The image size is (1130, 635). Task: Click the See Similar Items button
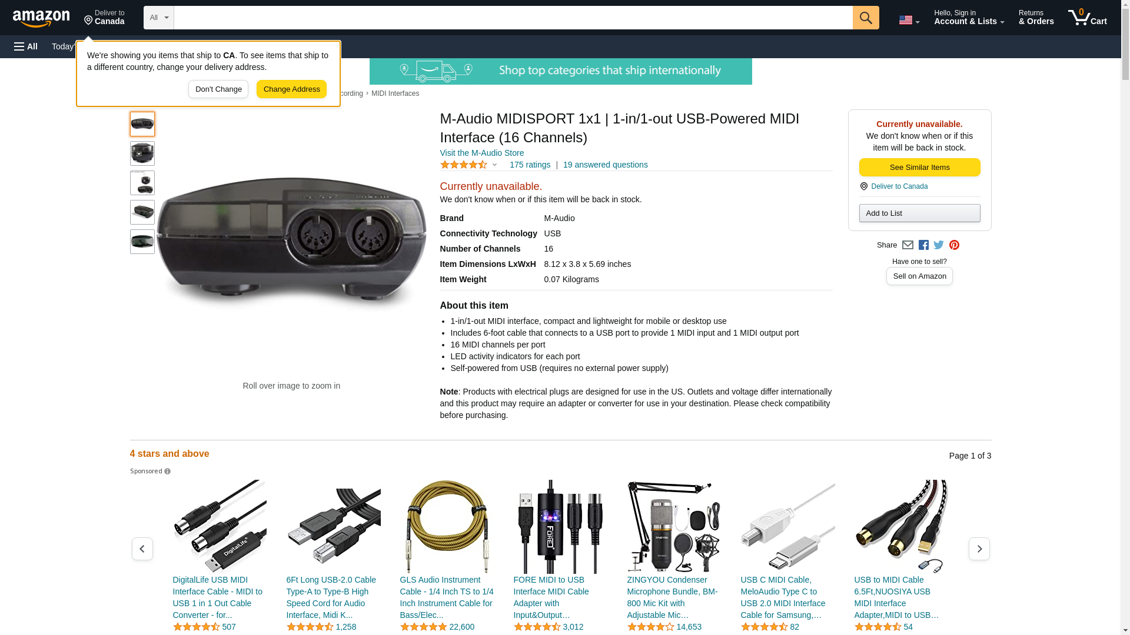[x=919, y=168]
